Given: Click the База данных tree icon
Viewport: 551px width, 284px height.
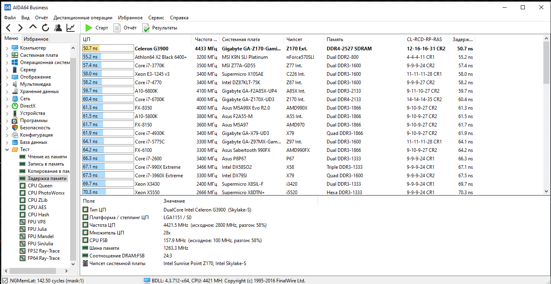Looking at the screenshot, I should point(14,142).
